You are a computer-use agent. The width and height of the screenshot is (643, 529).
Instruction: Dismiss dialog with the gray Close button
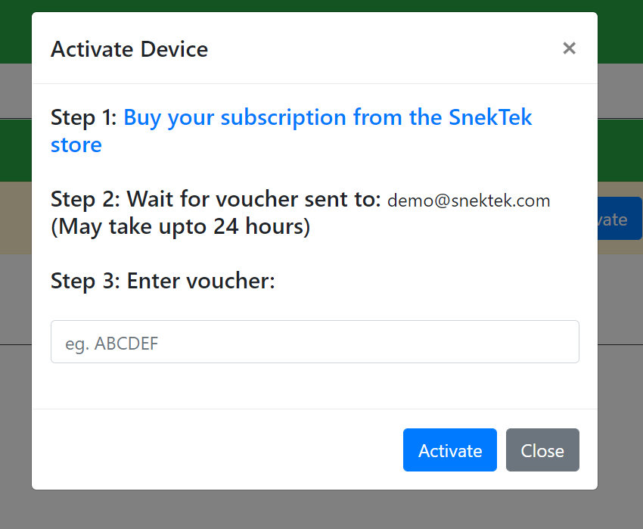[x=542, y=450]
